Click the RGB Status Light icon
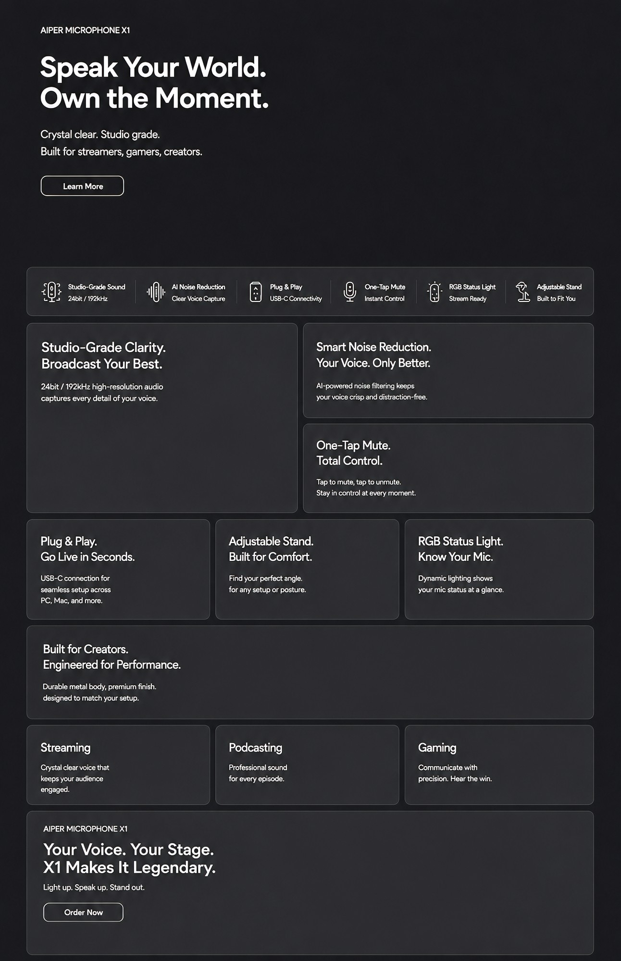The height and width of the screenshot is (961, 621). 434,292
